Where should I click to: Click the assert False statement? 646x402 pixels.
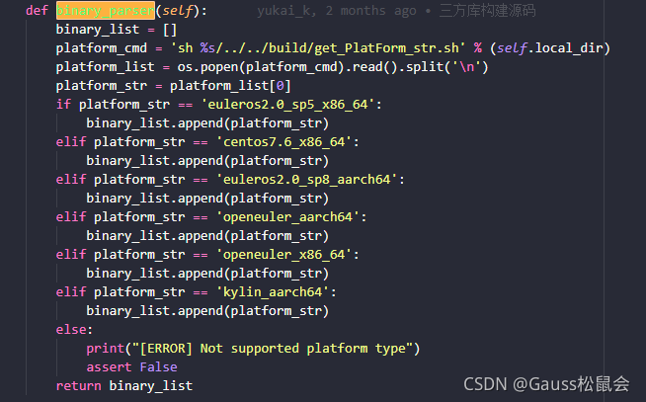131,367
